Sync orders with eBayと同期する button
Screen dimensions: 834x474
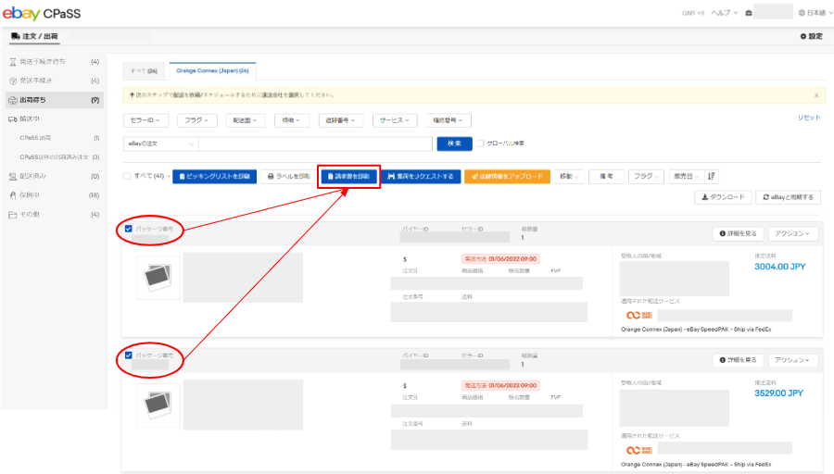click(x=789, y=197)
